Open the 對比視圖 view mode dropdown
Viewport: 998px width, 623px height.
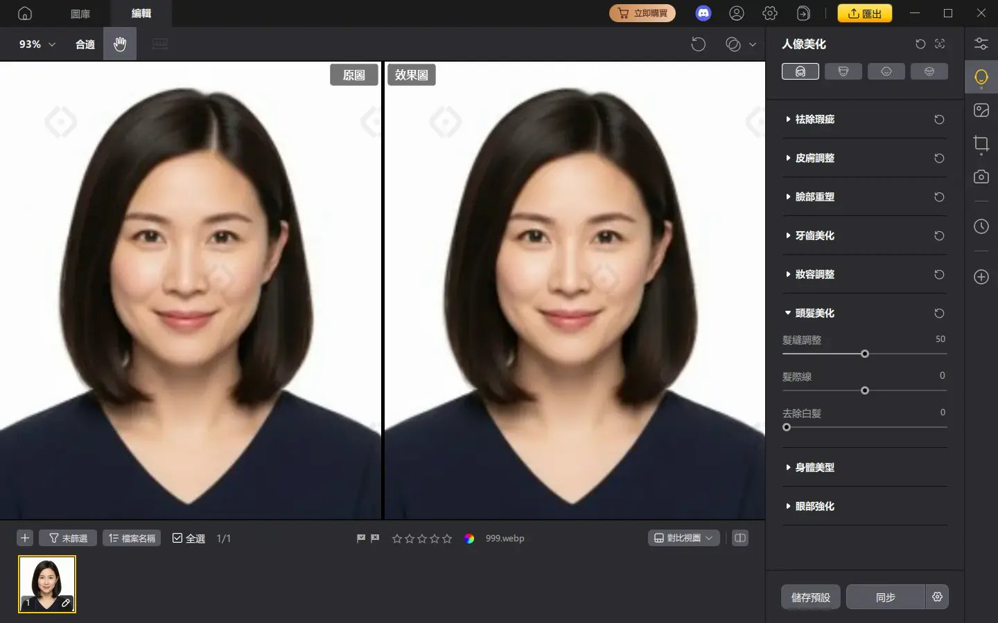(x=683, y=538)
